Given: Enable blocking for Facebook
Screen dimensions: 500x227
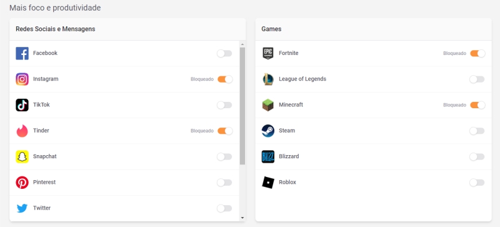Looking at the screenshot, I should (x=224, y=53).
